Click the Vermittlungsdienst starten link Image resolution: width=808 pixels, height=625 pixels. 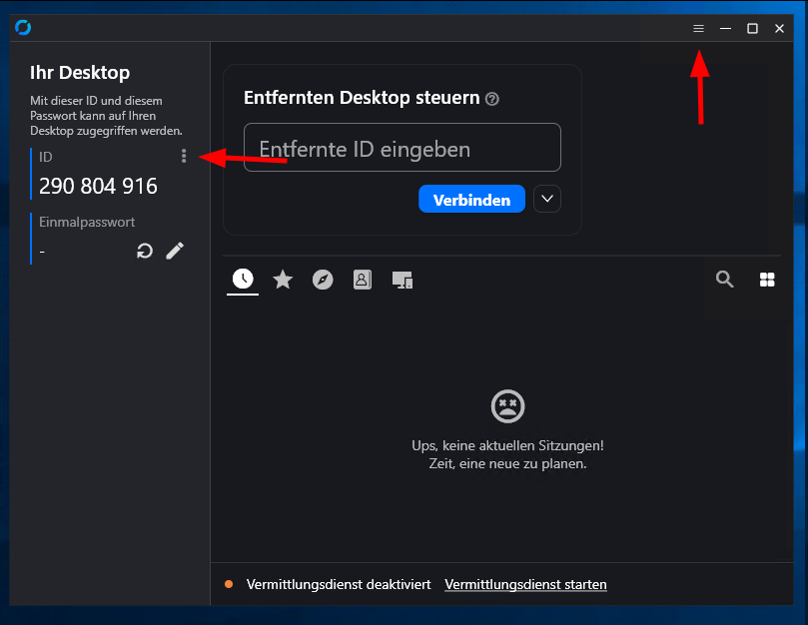[x=525, y=584]
